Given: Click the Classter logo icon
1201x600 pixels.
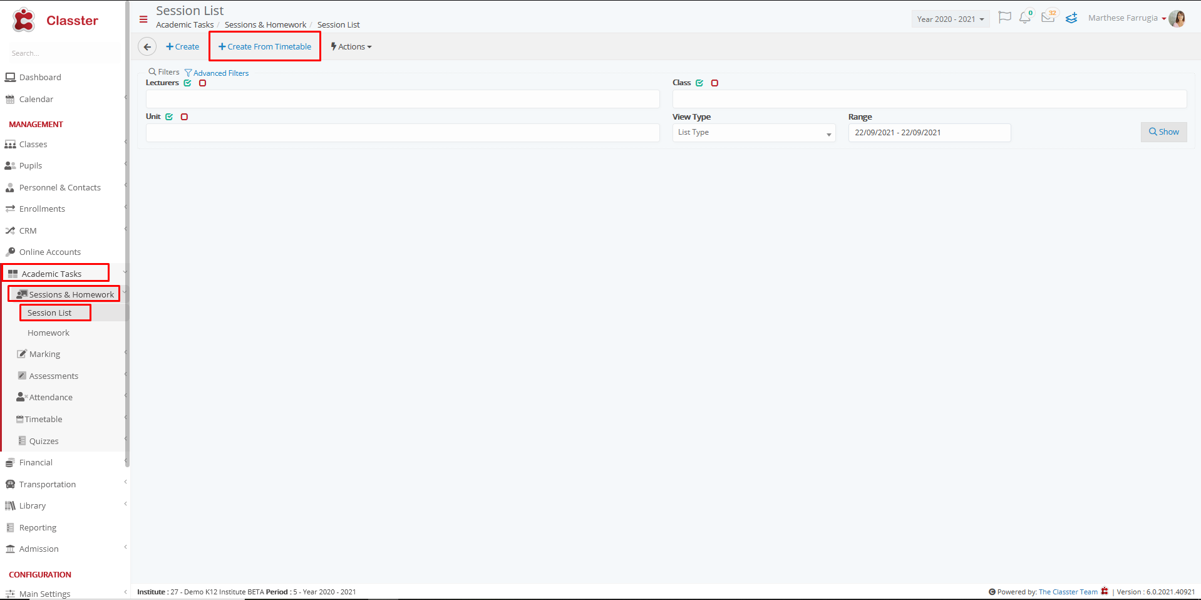Looking at the screenshot, I should click(x=24, y=20).
